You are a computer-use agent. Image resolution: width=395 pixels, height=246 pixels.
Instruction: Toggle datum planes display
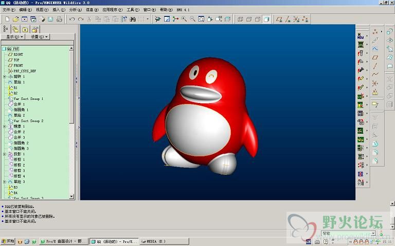pos(279,19)
